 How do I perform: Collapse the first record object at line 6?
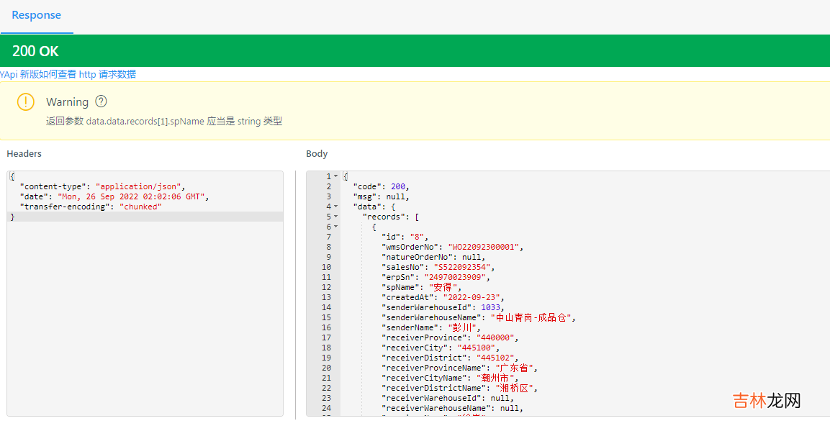(335, 227)
